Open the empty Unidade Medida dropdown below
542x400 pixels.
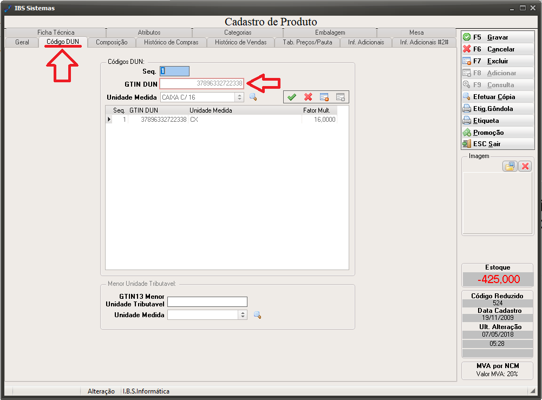pos(243,314)
